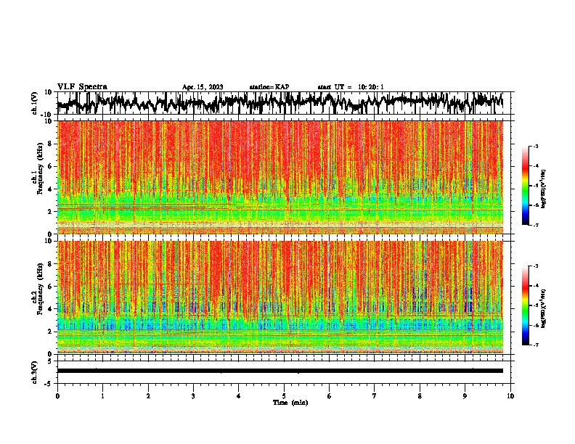Click the ch.2 color scale bar
The height and width of the screenshot is (444, 575).
tap(525, 305)
